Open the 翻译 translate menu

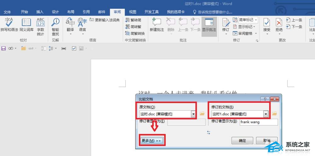tap(70, 26)
